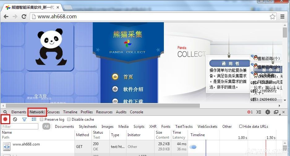The image size is (290, 156).
Task: Click the blue timeline bar for www.ah668.com
Action: tap(193, 147)
